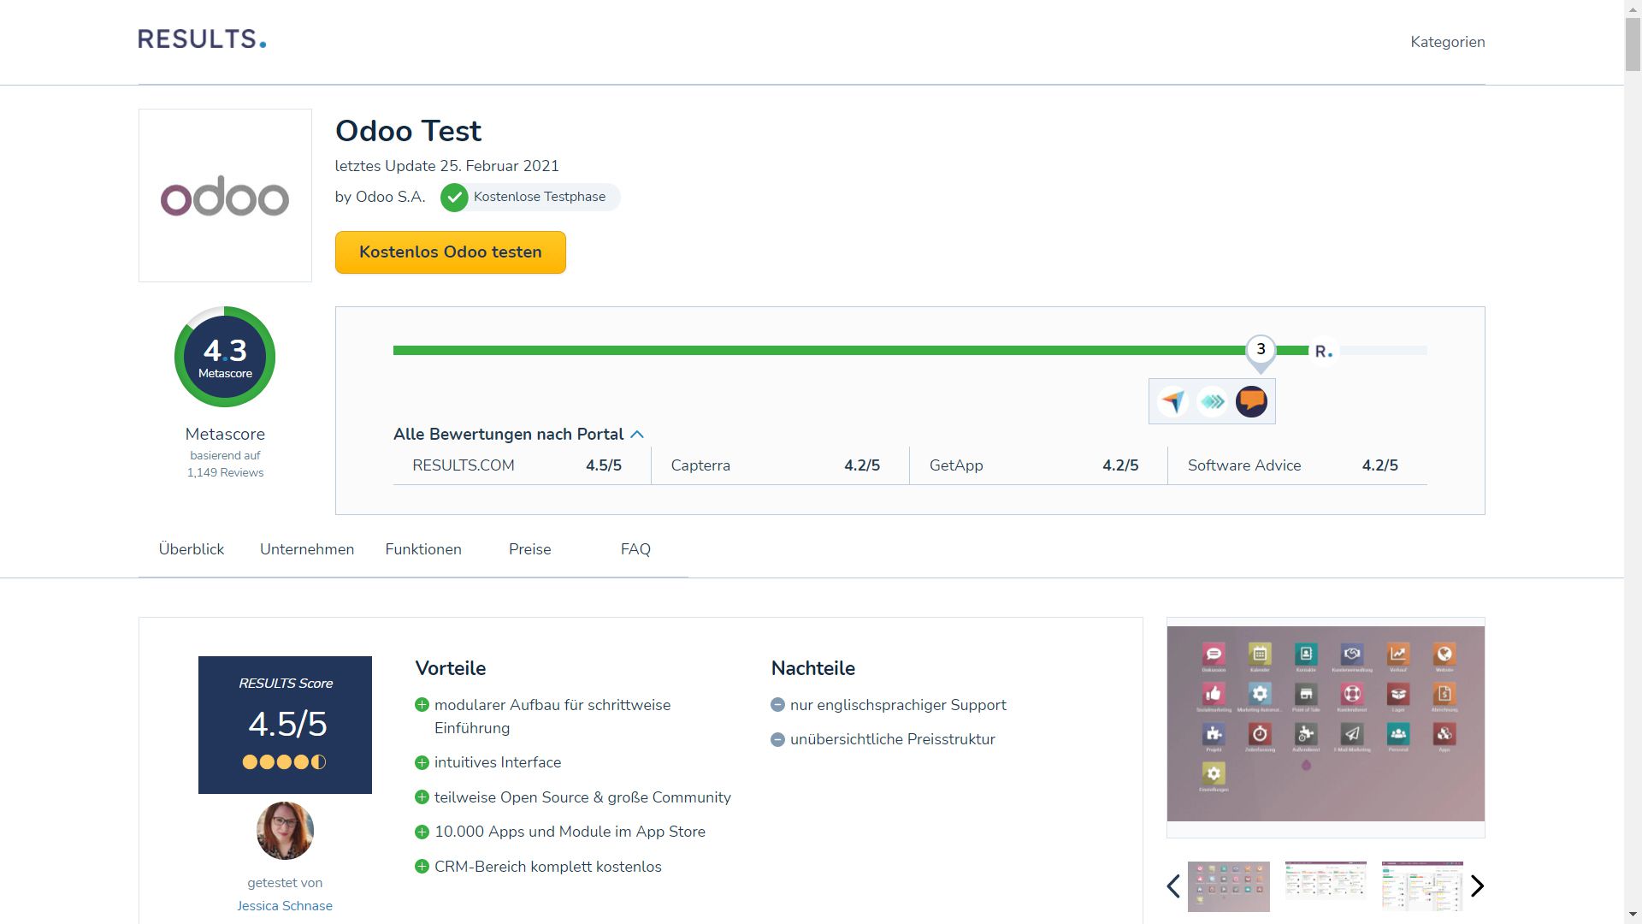The width and height of the screenshot is (1642, 924).
Task: Open the Preise tab
Action: [529, 549]
